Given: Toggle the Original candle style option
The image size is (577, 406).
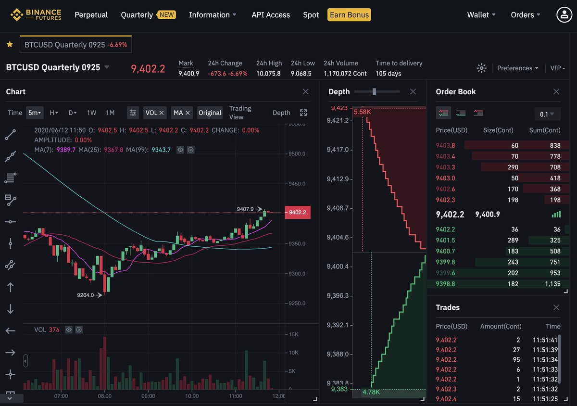Looking at the screenshot, I should 210,113.
